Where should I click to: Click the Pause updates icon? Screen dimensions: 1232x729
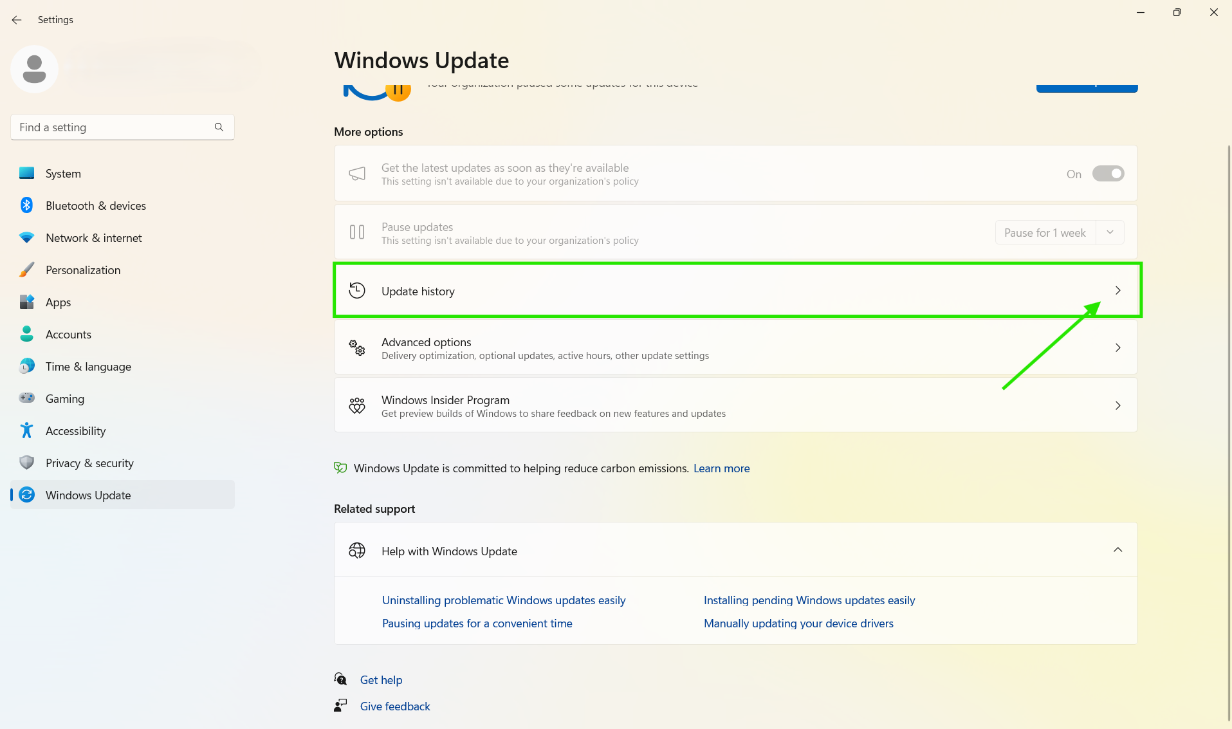click(357, 232)
